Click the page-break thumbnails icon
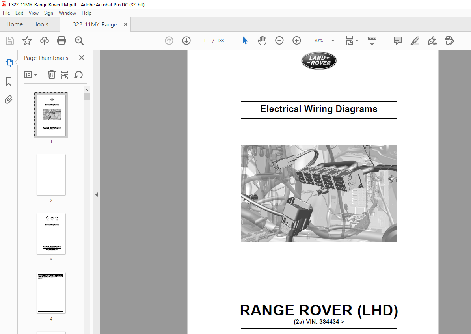This screenshot has height=334, width=471. pos(65,75)
